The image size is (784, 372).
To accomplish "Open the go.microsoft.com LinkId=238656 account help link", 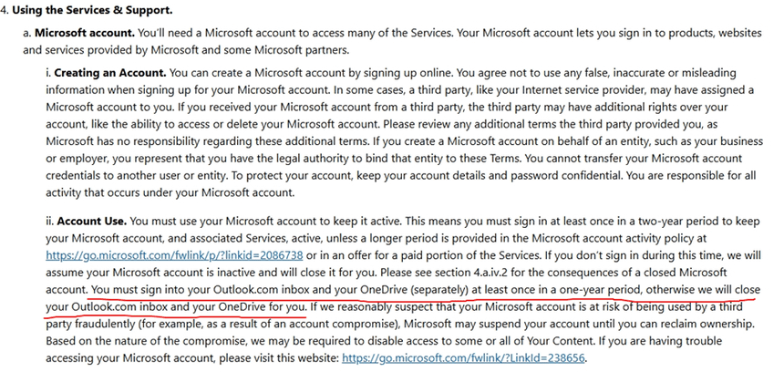I will coord(464,359).
